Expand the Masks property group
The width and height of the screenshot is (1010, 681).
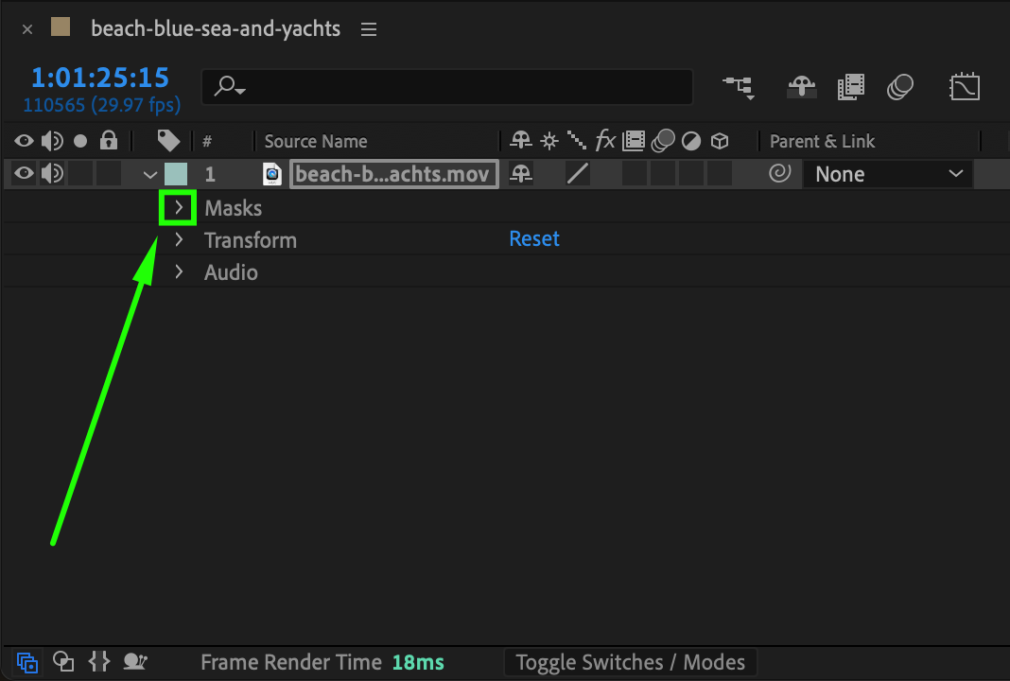click(179, 208)
